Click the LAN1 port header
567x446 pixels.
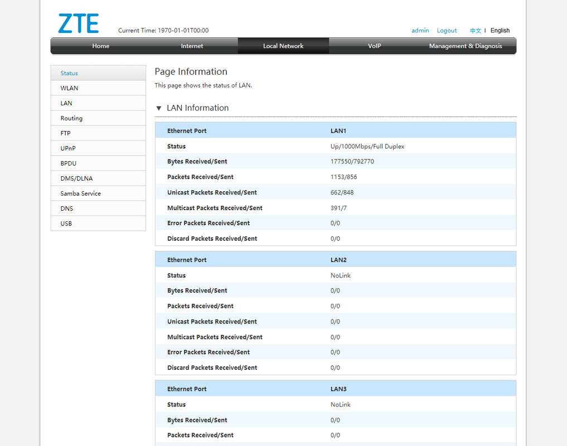click(336, 130)
